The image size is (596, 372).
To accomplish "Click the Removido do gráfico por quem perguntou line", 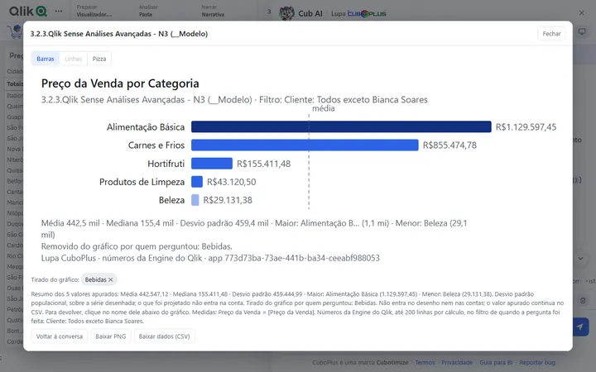I will (137, 246).
